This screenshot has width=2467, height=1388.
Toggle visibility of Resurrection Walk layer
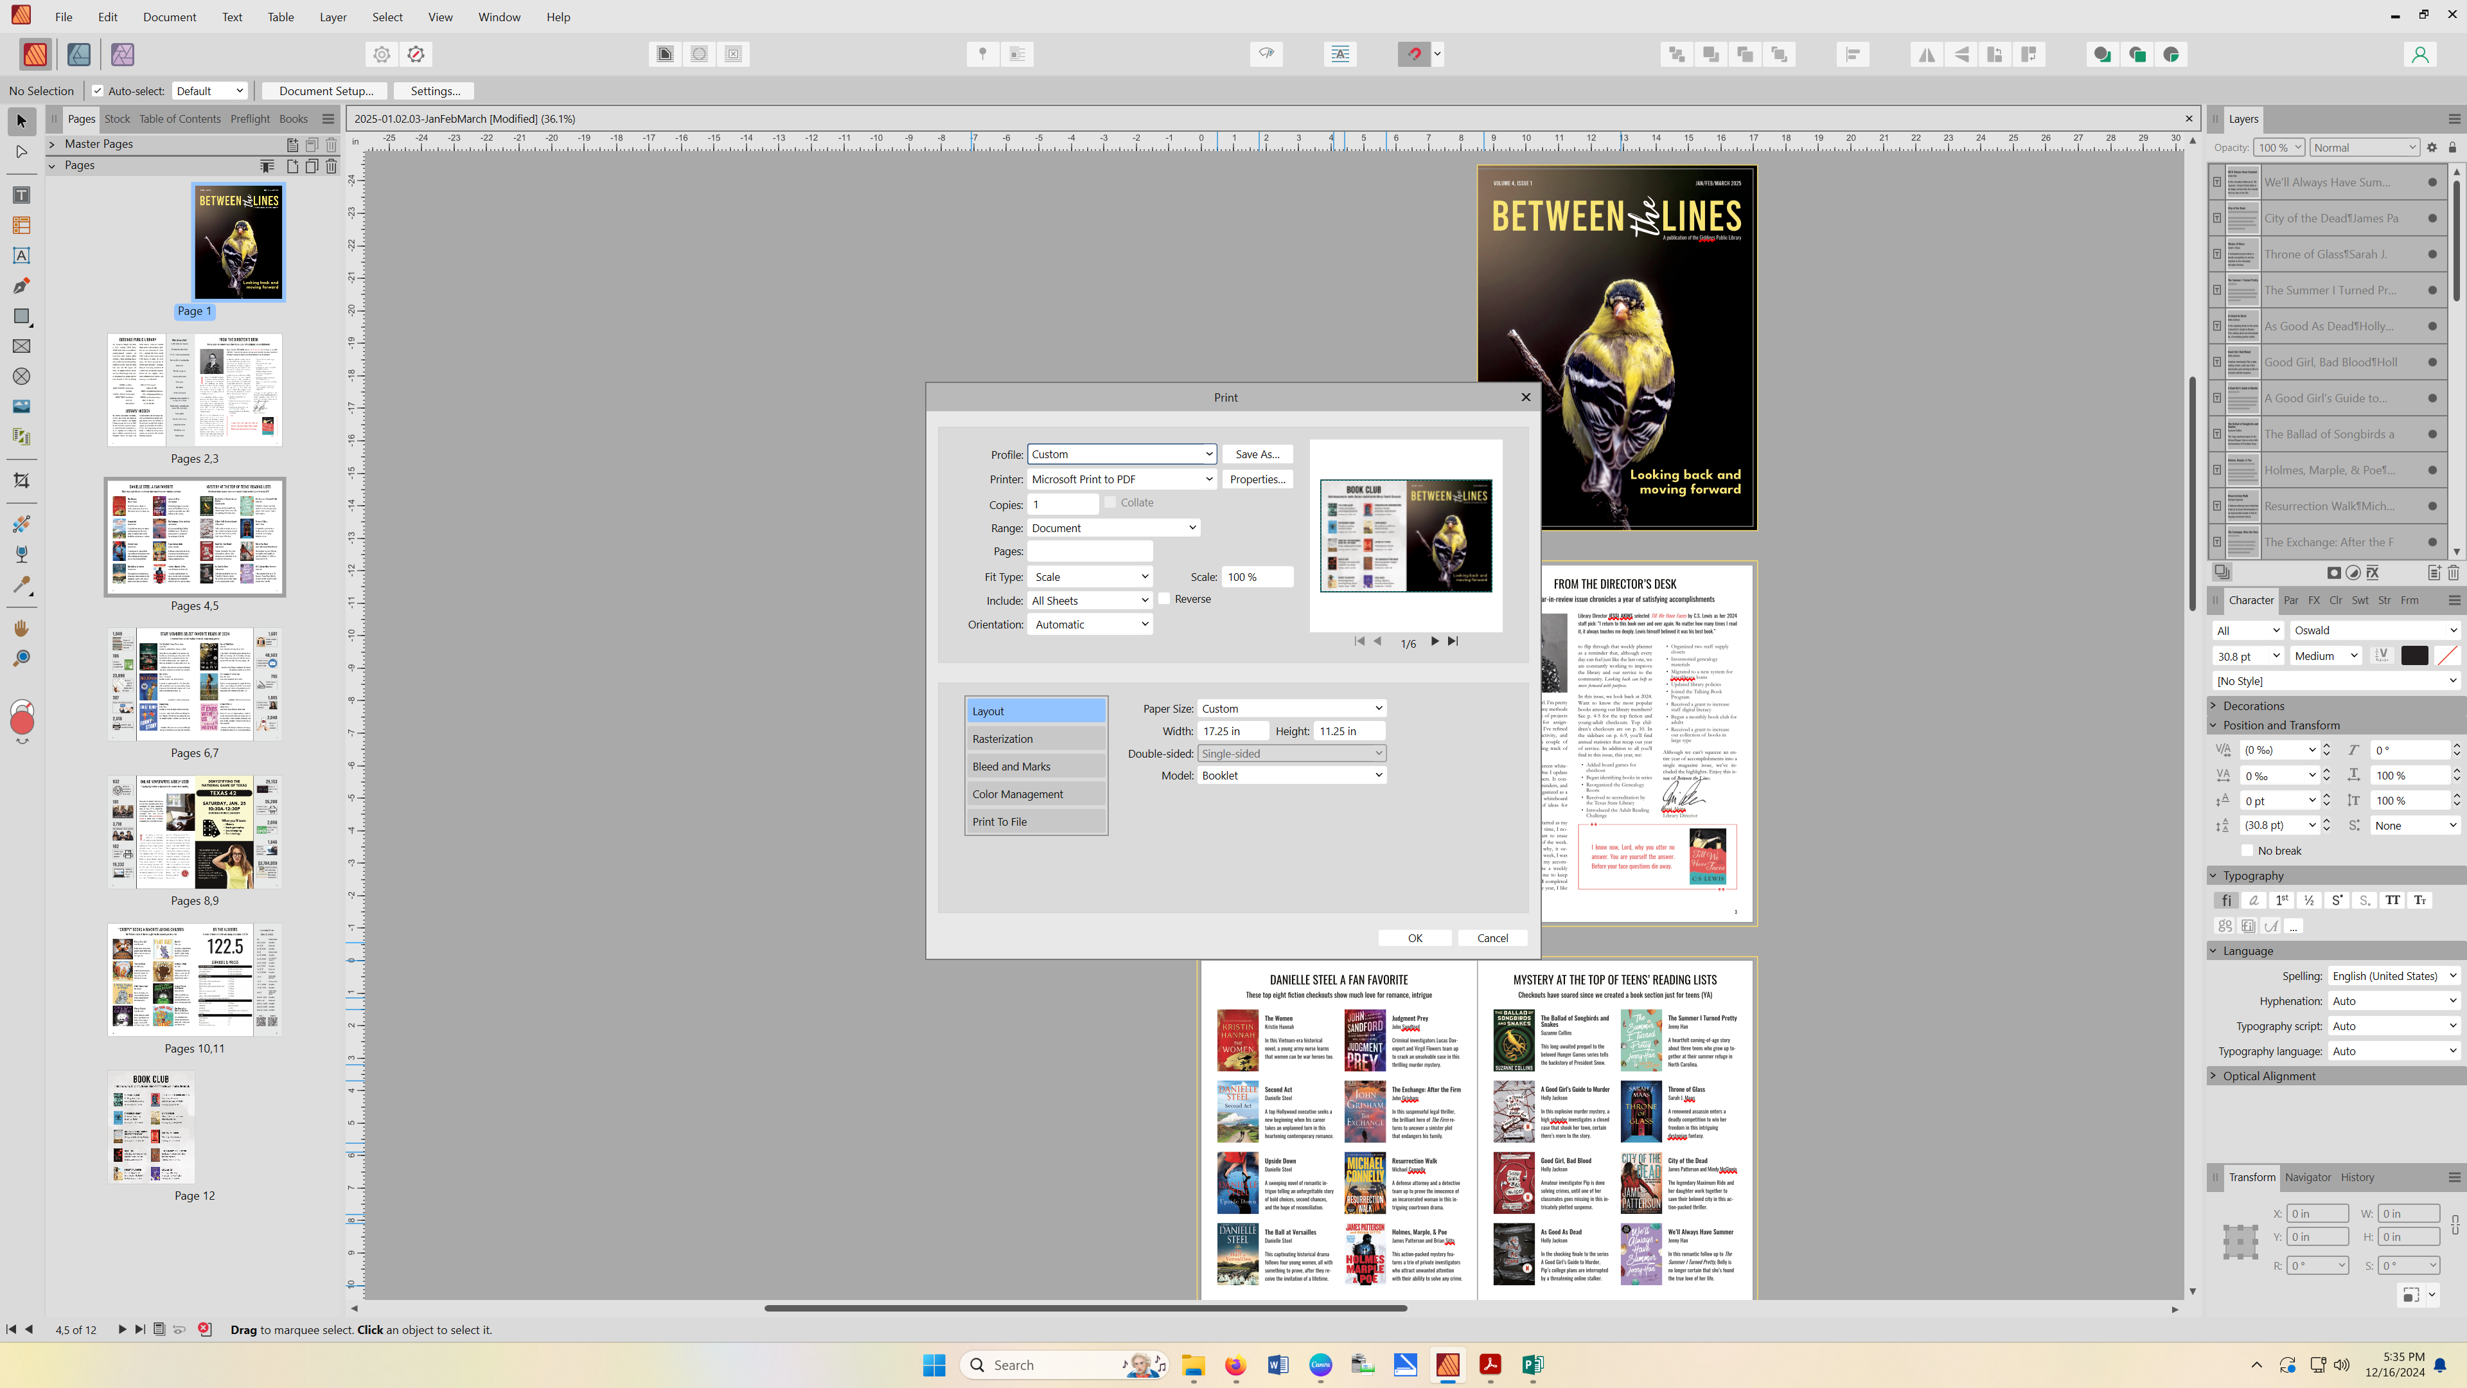(x=2432, y=506)
